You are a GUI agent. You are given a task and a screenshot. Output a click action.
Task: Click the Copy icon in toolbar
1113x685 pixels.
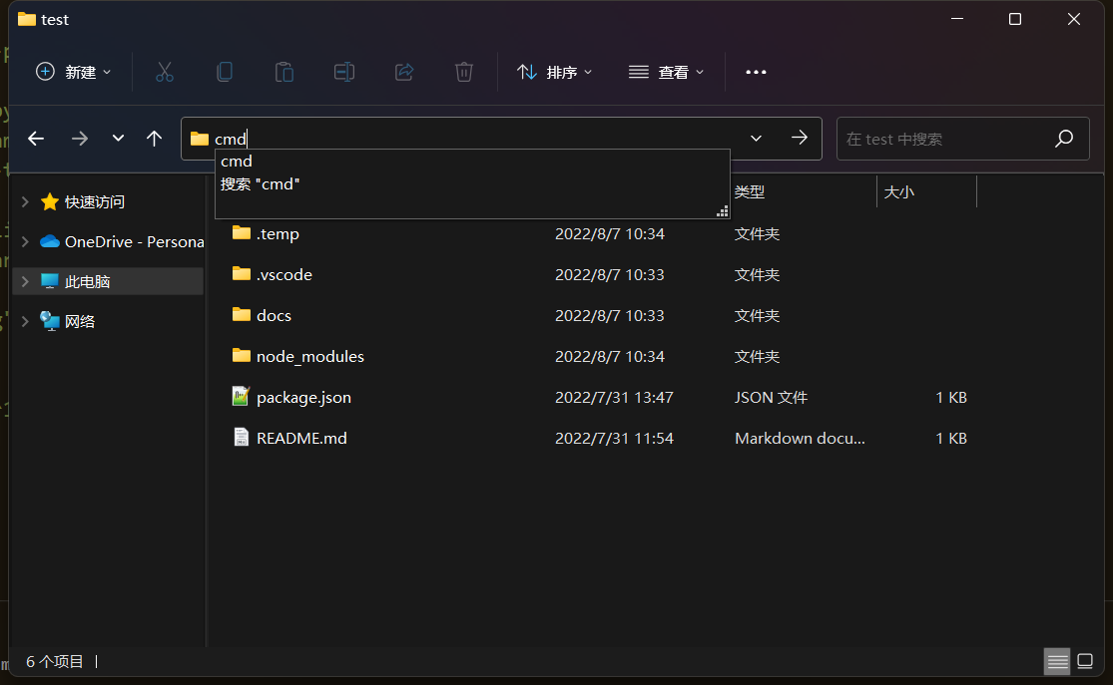click(225, 72)
